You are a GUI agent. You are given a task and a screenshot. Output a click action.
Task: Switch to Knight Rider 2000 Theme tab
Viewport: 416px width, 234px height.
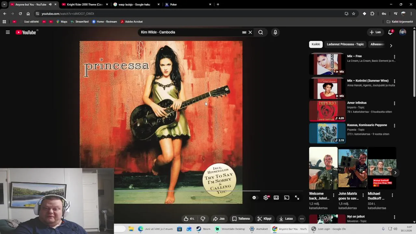click(x=85, y=5)
